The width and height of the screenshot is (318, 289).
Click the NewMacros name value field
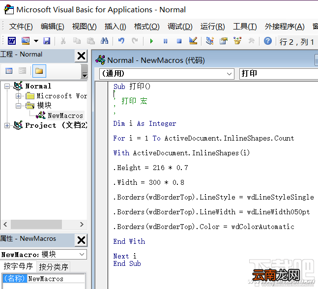[x=56, y=279]
